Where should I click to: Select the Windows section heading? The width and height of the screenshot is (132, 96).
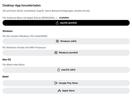(7, 31)
